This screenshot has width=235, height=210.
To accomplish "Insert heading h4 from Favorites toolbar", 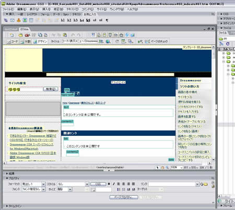I will [x=81, y=20].
